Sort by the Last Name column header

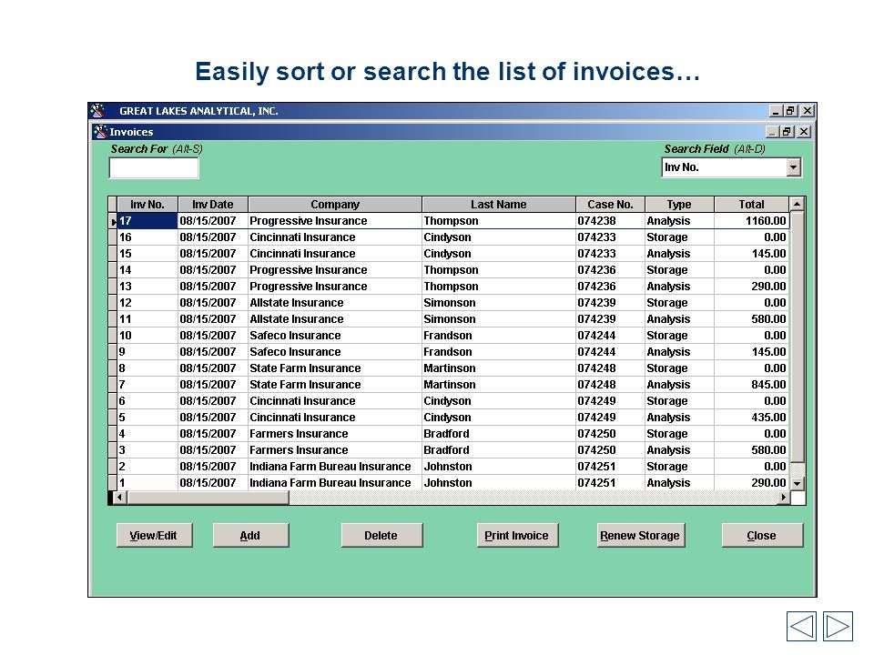click(x=498, y=205)
